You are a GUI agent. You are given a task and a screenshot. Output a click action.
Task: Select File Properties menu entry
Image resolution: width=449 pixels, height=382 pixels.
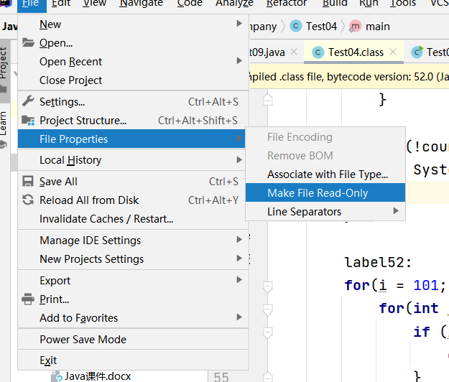coord(131,139)
